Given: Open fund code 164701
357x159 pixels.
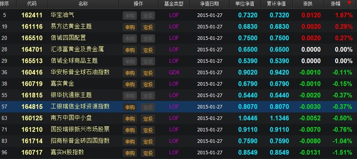Looking at the screenshot, I should click(32, 49).
